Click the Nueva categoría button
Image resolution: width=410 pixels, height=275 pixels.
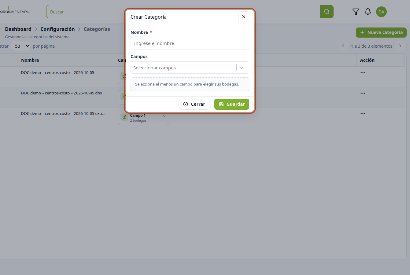(381, 32)
